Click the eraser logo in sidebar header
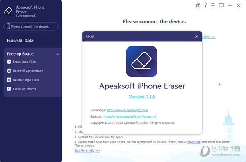The width and height of the screenshot is (246, 162). pos(8,11)
